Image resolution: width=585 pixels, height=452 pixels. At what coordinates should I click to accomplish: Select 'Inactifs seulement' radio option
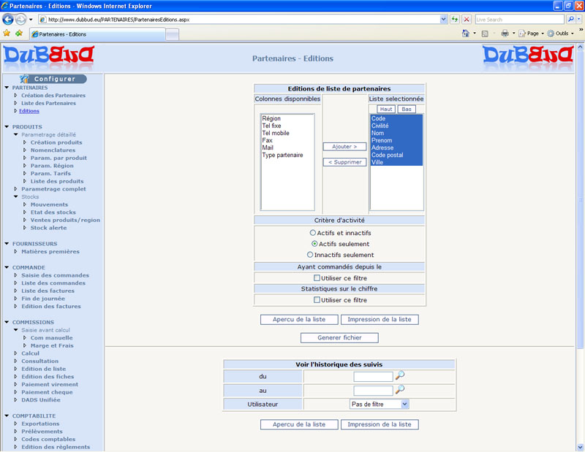click(310, 255)
